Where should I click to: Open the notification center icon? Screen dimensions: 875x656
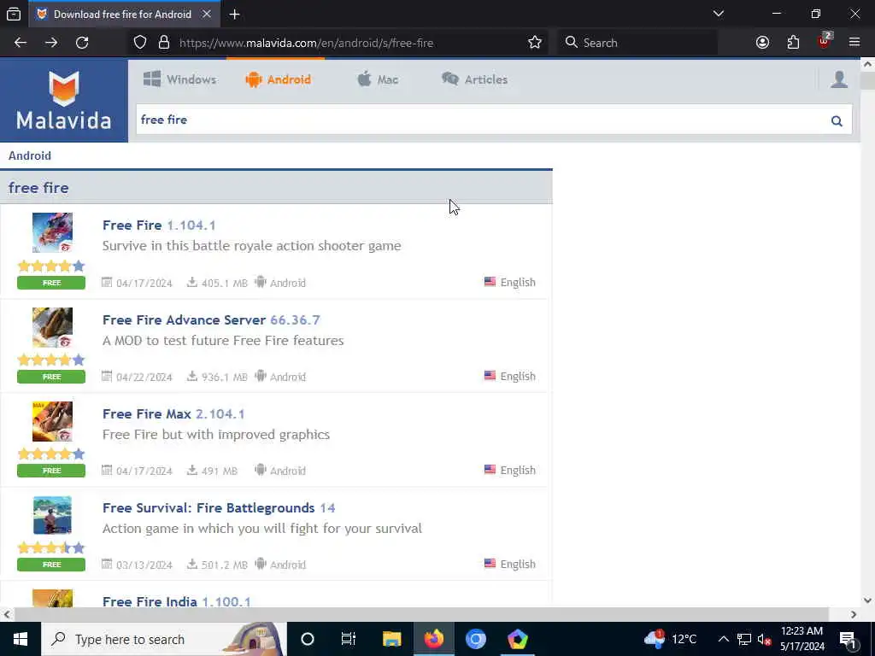coord(848,640)
